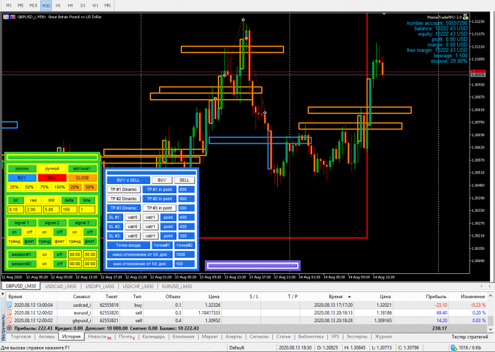Switch chart to H4 timeframe
Viewport: 495px width, 352px height.
(x=70, y=6)
